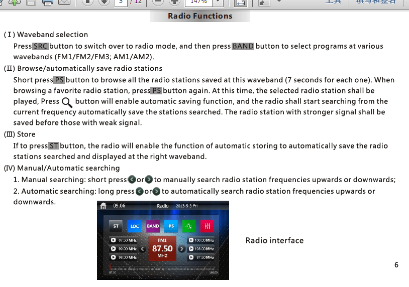Image resolution: width=409 pixels, height=287 pixels.
Task: Click the home icon in radio interface
Action: click(x=104, y=206)
